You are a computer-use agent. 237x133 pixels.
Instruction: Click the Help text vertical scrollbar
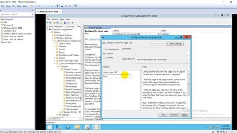[x=188, y=91]
